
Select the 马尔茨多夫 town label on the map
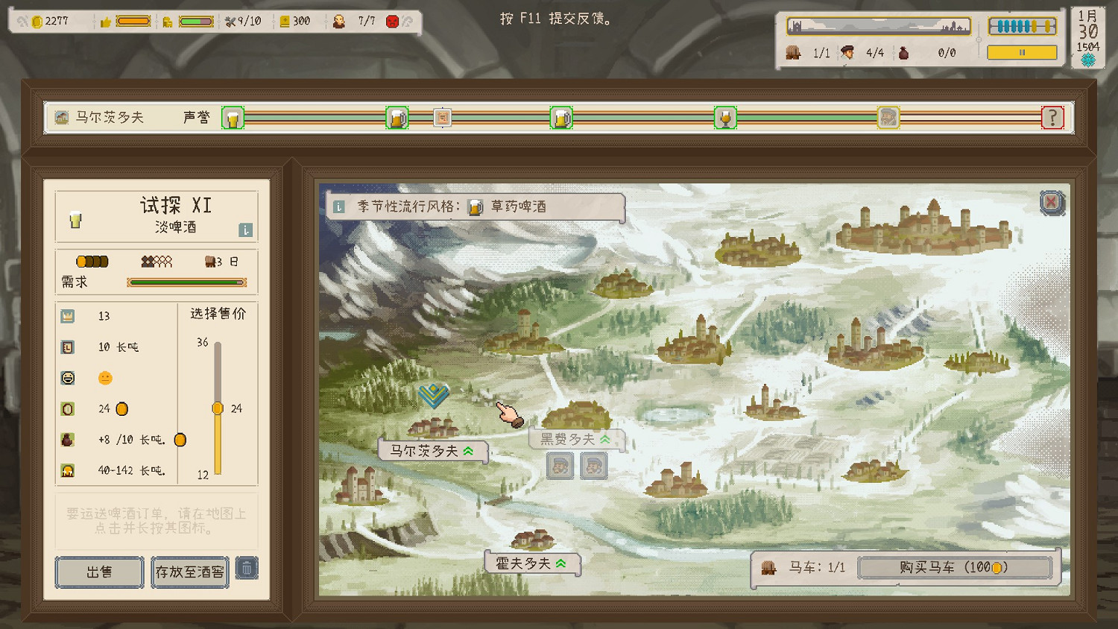432,451
